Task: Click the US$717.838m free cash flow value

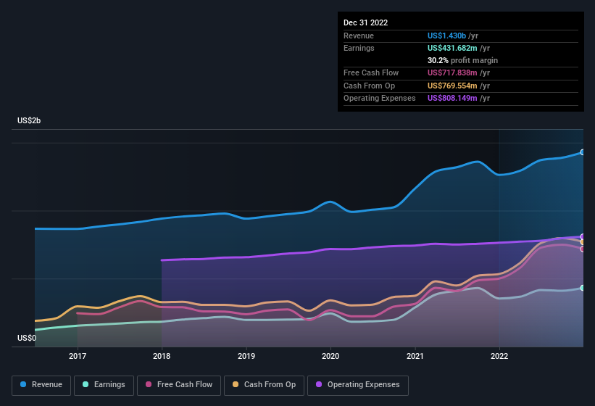Action: point(452,72)
